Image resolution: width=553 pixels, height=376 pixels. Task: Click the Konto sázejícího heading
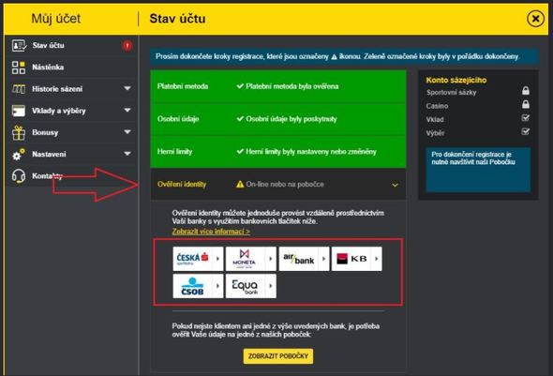[456, 80]
